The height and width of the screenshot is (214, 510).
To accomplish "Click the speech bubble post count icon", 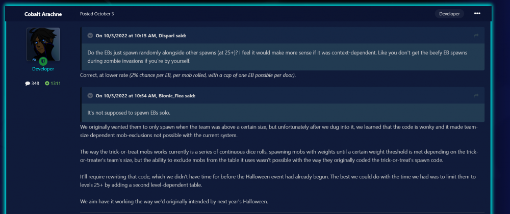I will (28, 84).
